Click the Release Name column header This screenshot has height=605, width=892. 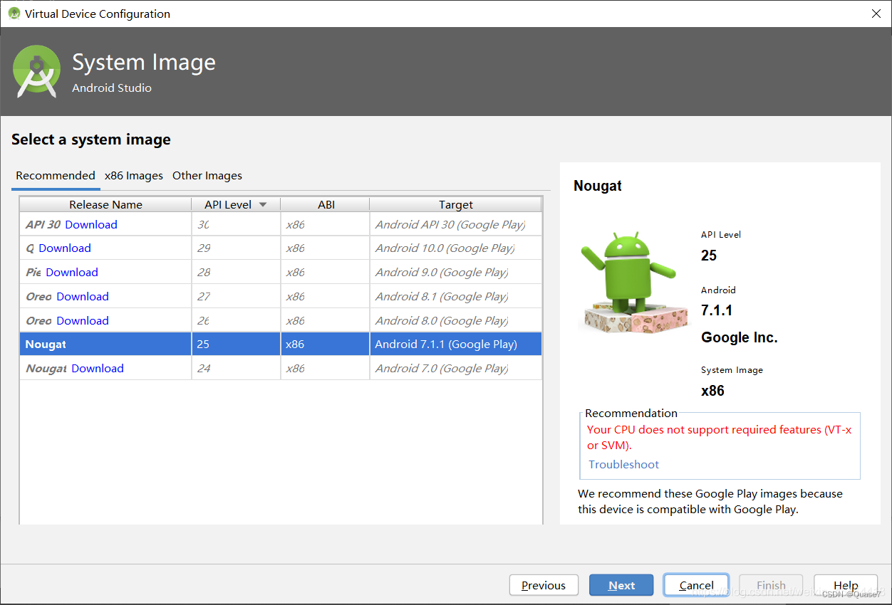click(105, 204)
